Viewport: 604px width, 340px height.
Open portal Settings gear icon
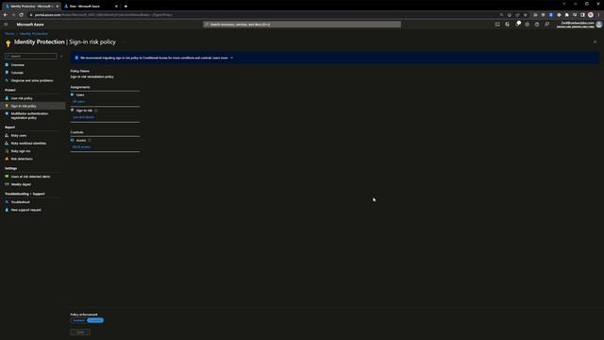(x=527, y=25)
